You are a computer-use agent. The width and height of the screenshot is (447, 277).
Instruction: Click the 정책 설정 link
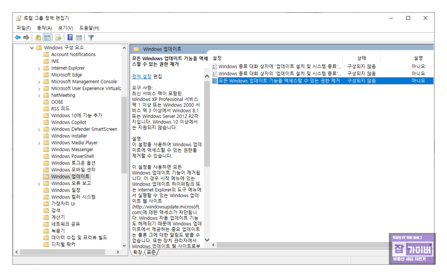[x=142, y=76]
